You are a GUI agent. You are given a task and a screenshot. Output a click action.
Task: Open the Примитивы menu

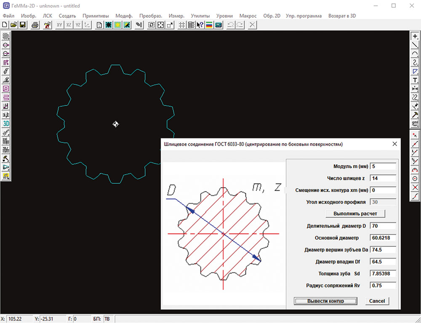click(96, 16)
